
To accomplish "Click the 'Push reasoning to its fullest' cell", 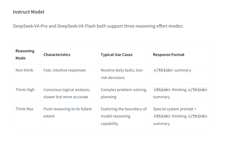I will pos(67,112).
